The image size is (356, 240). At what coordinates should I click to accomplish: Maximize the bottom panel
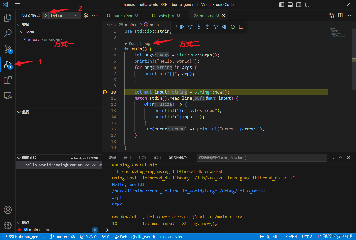coord(340,157)
